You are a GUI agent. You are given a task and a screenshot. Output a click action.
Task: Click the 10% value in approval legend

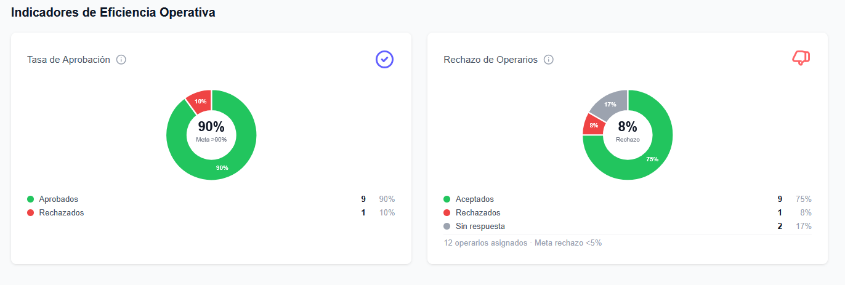click(387, 213)
